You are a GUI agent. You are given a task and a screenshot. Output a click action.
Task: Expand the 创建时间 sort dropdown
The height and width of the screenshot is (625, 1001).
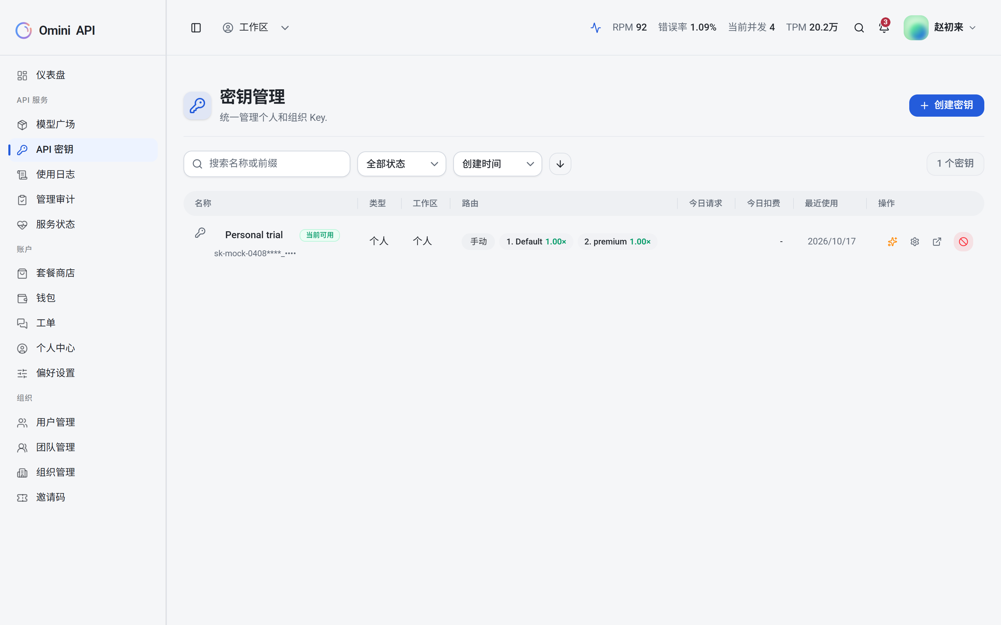[x=497, y=164]
